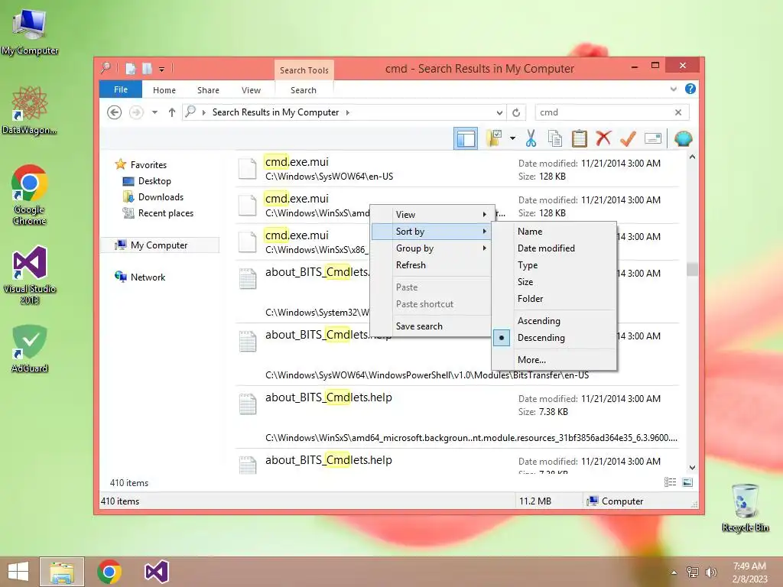Select Downloads in navigation pane
783x587 pixels.
[161, 196]
